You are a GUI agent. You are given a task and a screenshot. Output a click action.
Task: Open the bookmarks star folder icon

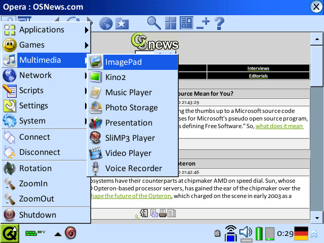click(x=122, y=24)
